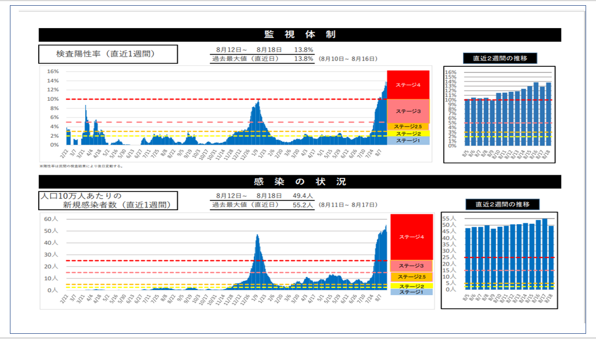Screen dimensions: 596x339
Task: Click the pink ステージ3 block in infections chart
Action: point(411,266)
